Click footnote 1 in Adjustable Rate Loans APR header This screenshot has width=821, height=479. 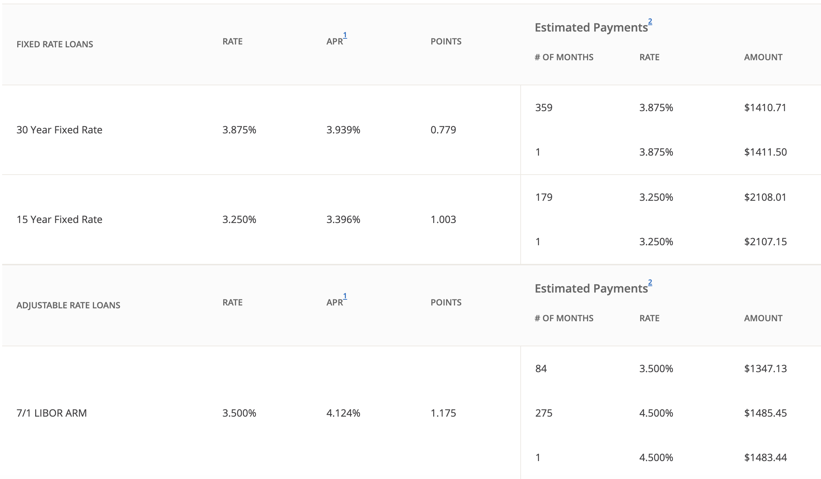pyautogui.click(x=345, y=296)
